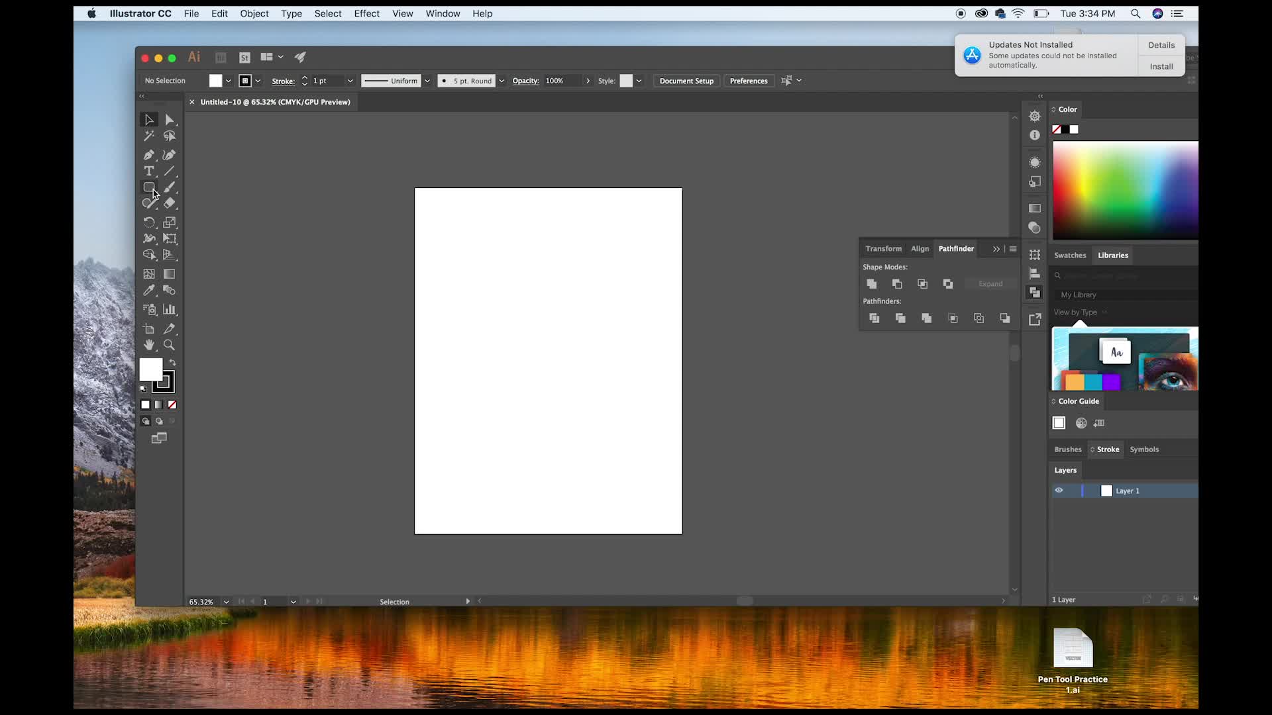The height and width of the screenshot is (715, 1272).
Task: Click Expand button in Pathfinder panel
Action: pos(990,284)
